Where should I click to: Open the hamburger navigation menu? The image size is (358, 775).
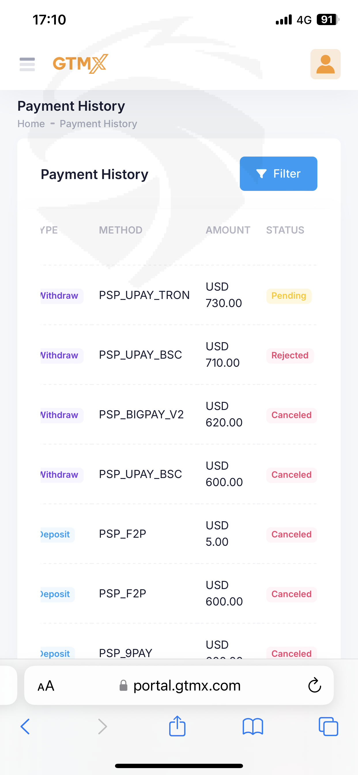click(27, 64)
